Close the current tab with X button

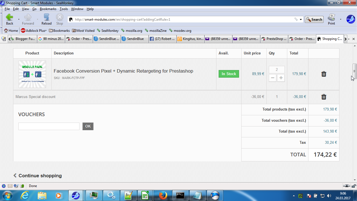(x=354, y=39)
